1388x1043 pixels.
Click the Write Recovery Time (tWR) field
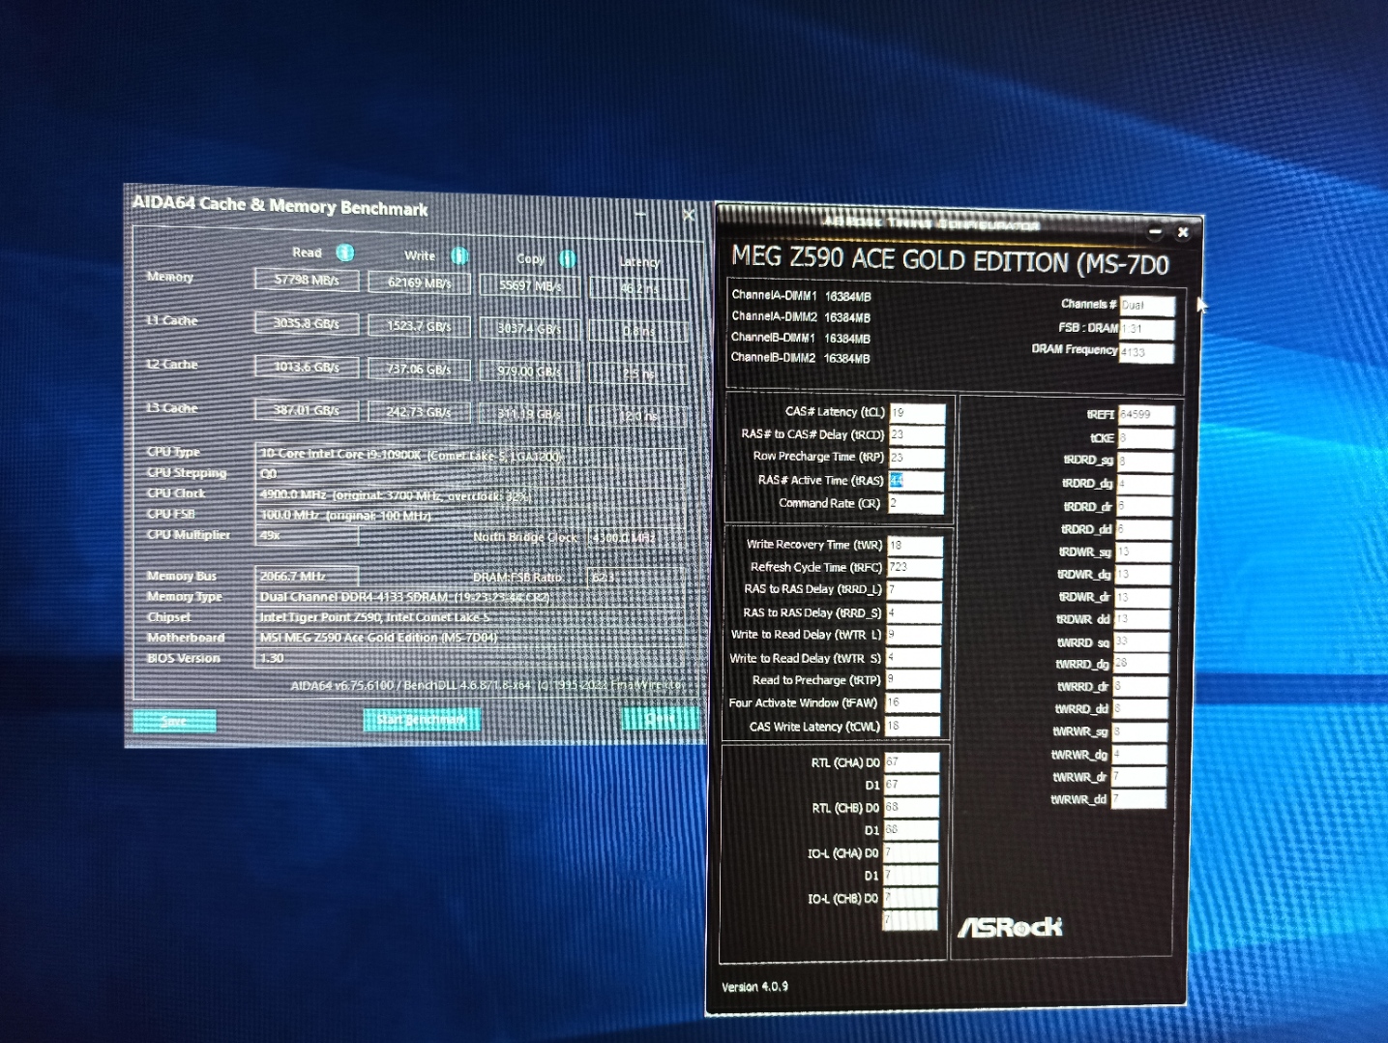(x=914, y=546)
